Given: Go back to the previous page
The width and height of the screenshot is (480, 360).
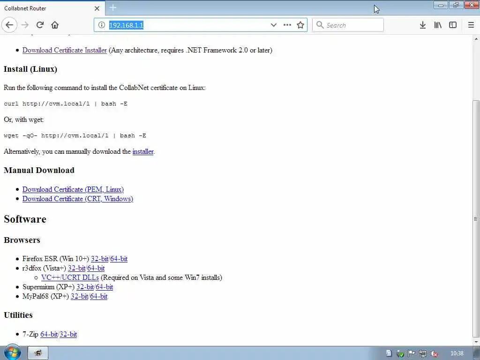Looking at the screenshot, I should point(9,25).
